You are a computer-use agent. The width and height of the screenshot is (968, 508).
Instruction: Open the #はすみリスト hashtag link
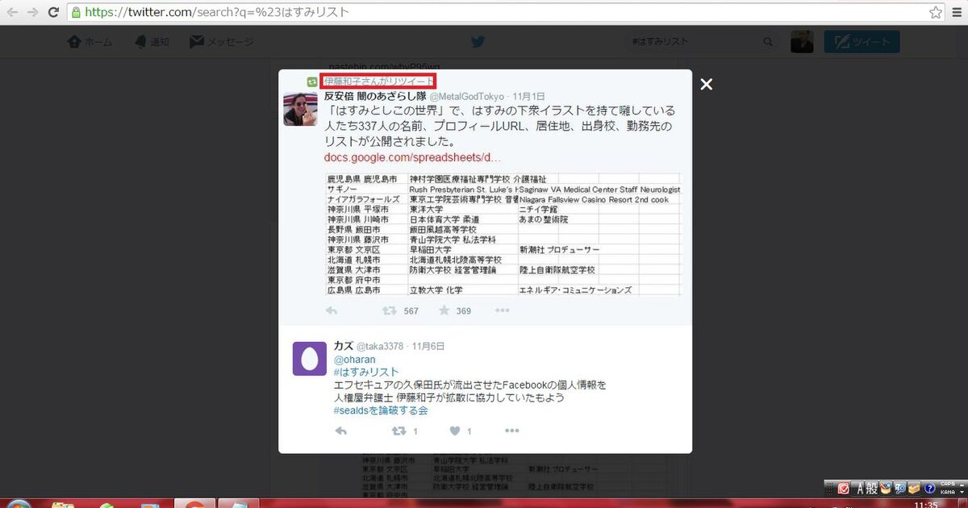point(365,372)
